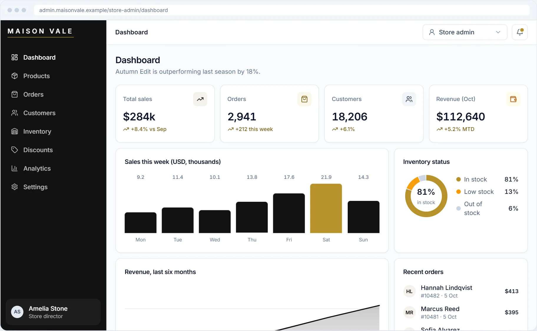This screenshot has width=537, height=331.
Task: Click the Settings gear icon
Action: tap(14, 187)
